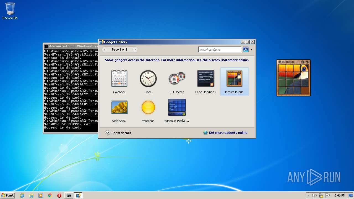Viewport: 354px width, 199px height.
Task: Close the Gadget Gallery window
Action: point(252,42)
